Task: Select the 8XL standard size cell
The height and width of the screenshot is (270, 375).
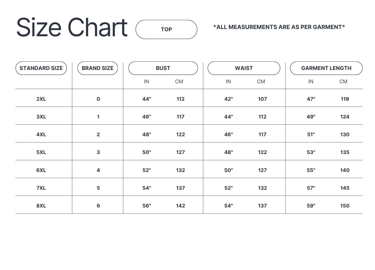Action: 41,206
